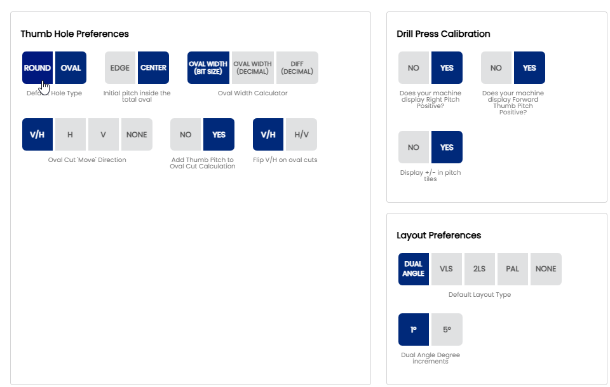Choose PAL default layout type

(513, 269)
